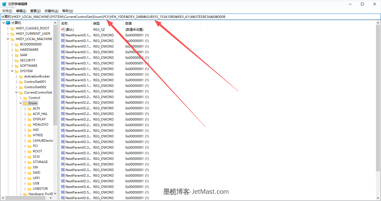Click the value list vertical scrollbar thumb
The image size is (381, 201).
378,98
